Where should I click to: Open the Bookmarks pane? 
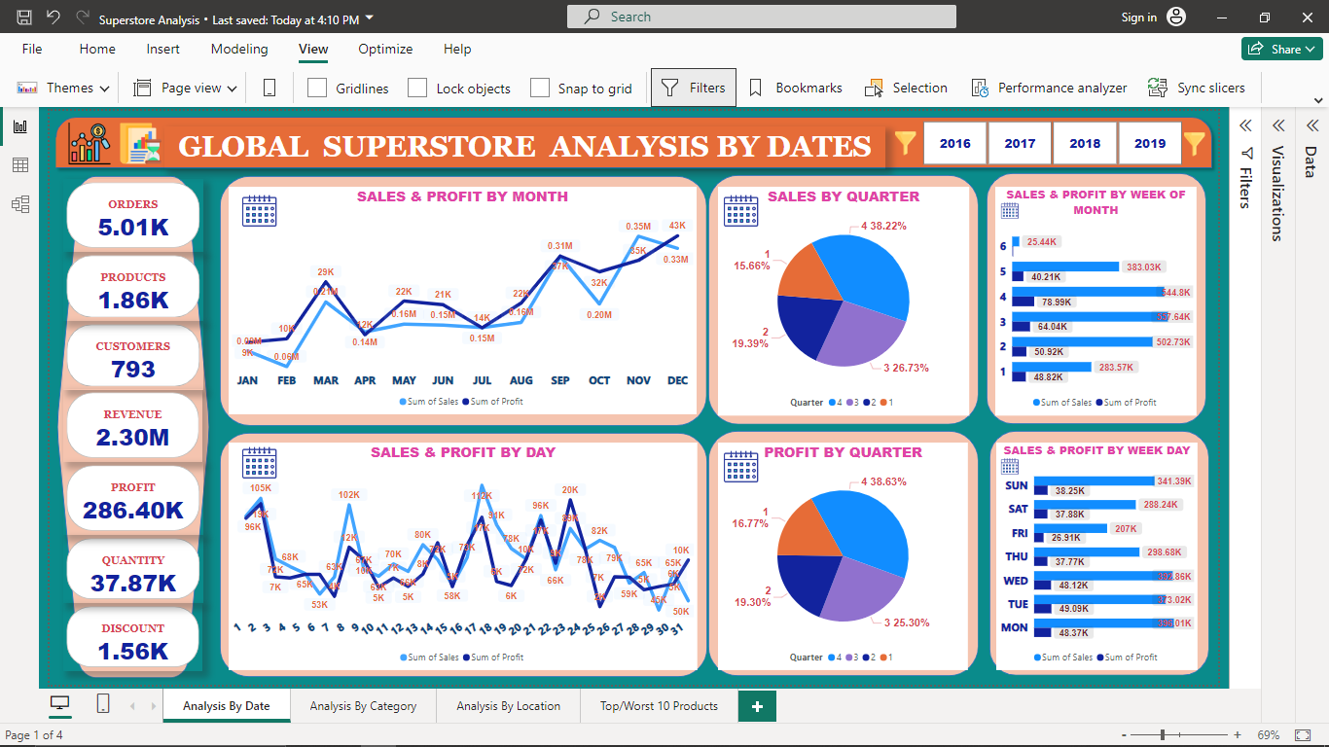(x=795, y=88)
